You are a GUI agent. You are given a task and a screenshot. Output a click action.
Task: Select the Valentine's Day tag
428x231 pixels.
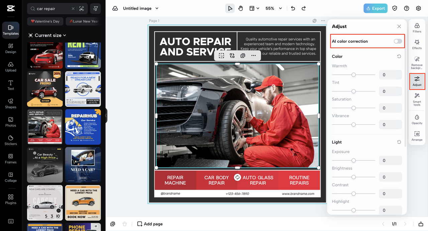coord(45,21)
